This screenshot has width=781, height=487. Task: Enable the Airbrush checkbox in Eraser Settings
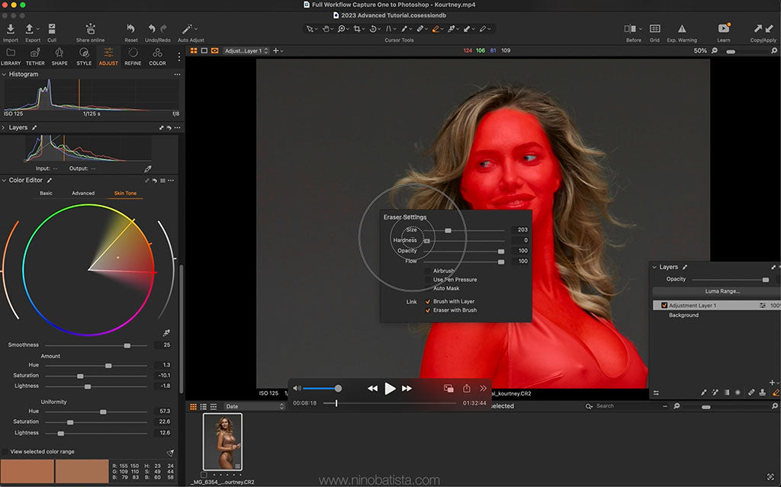[427, 270]
